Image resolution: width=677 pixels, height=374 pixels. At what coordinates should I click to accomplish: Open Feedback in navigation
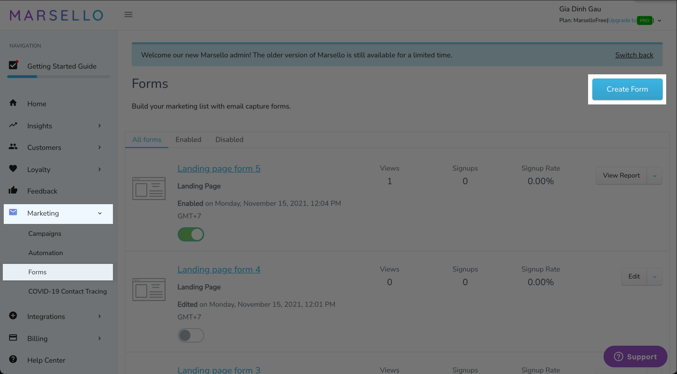(x=42, y=191)
